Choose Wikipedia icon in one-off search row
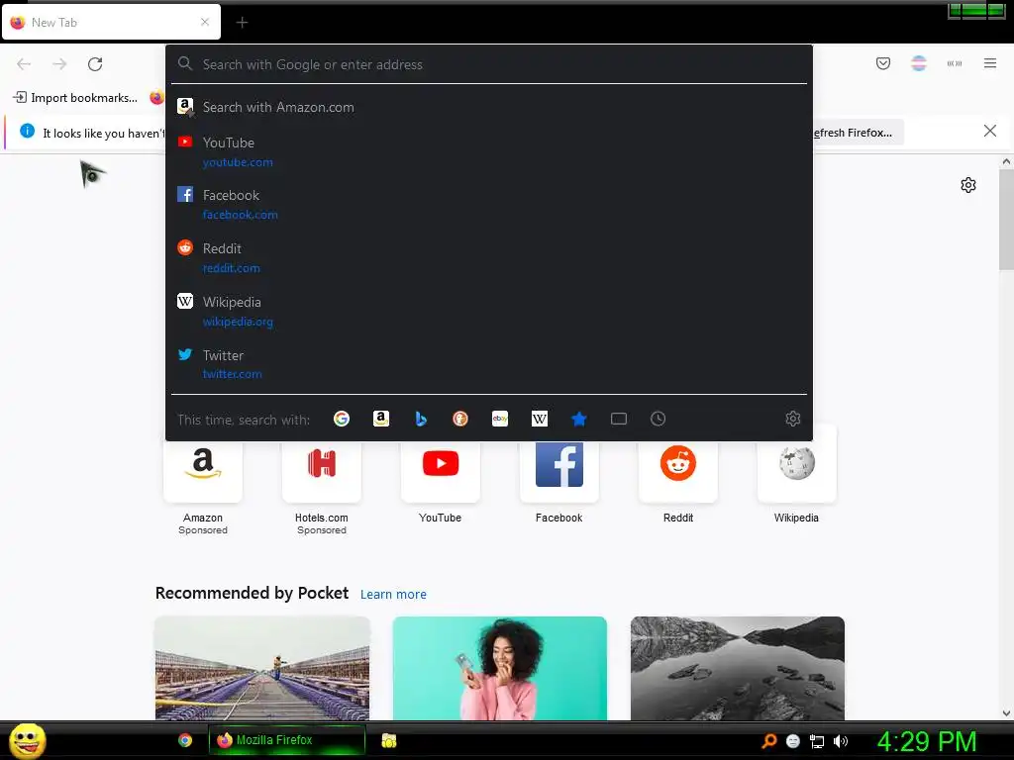Screen dimensions: 1014x760 pyautogui.click(x=540, y=419)
